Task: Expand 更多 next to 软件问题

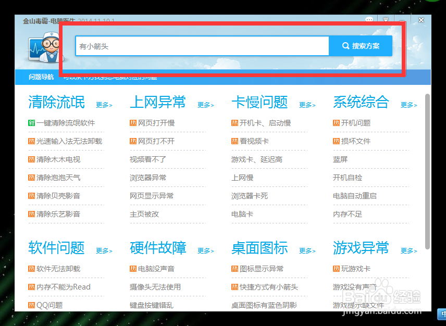Action: click(104, 250)
